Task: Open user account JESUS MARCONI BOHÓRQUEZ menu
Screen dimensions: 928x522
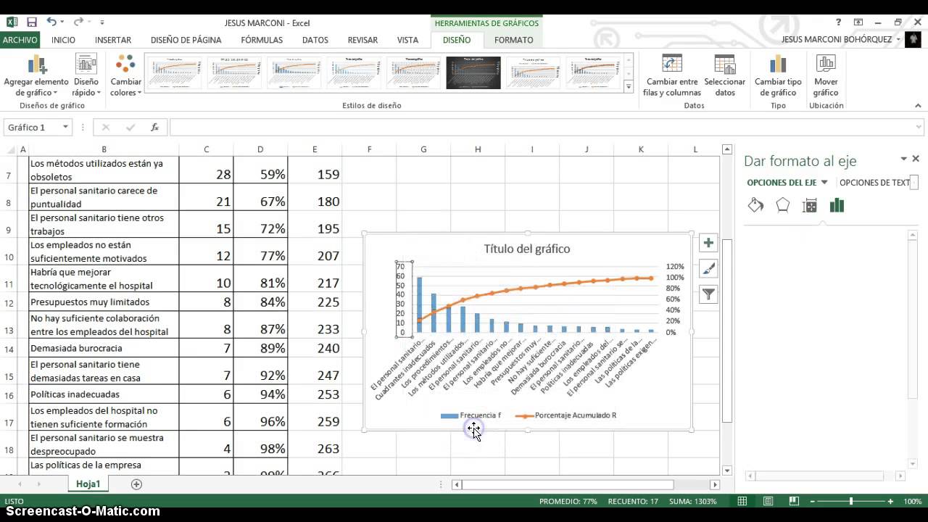Action: coord(841,40)
